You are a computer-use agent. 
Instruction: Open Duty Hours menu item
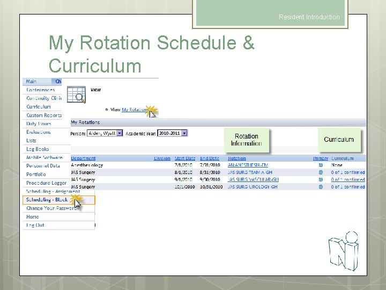coord(39,124)
